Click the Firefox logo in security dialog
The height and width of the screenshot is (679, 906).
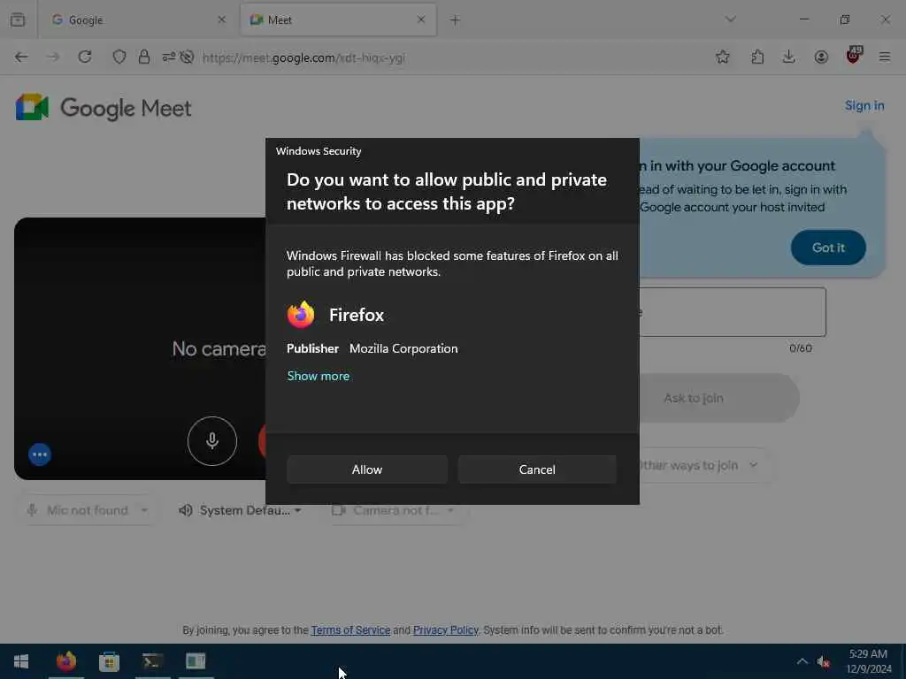tap(301, 315)
